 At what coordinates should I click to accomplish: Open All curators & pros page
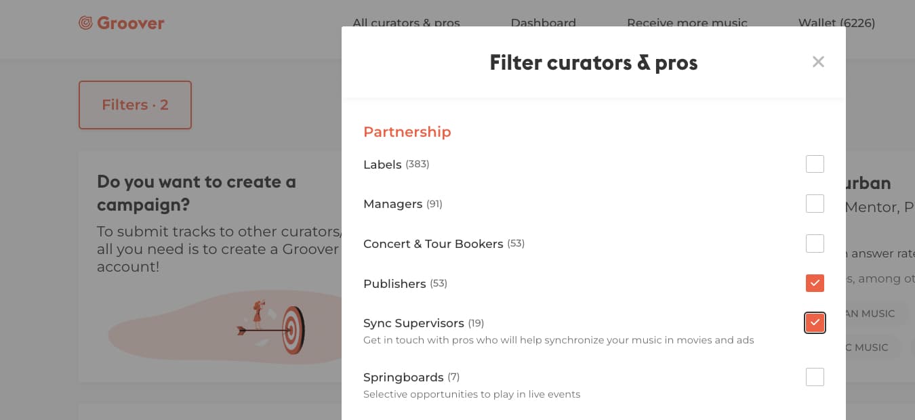[x=406, y=23]
